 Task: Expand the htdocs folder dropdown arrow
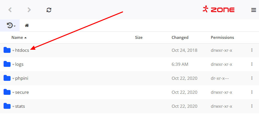pyautogui.click(x=13, y=51)
